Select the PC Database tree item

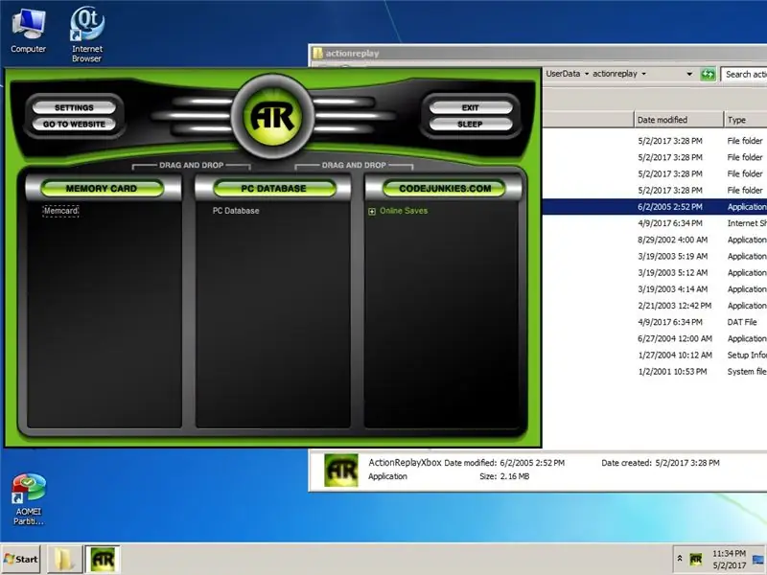point(236,211)
